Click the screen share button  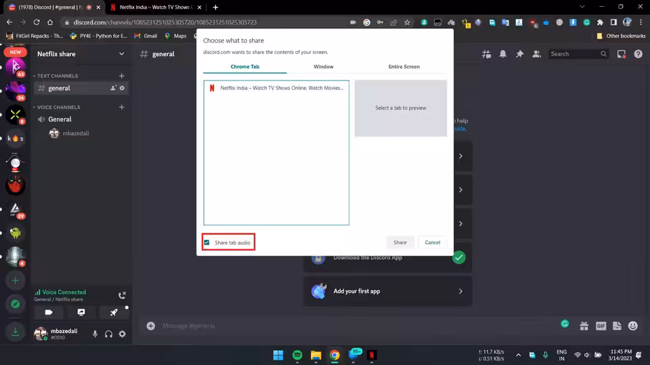click(x=81, y=312)
